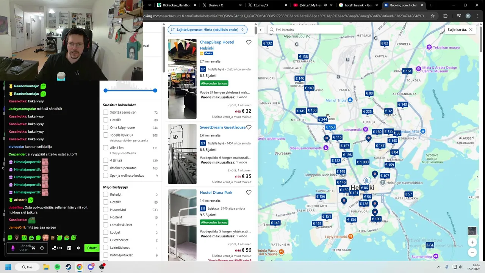Open Chrome media control icon

(x=458, y=16)
